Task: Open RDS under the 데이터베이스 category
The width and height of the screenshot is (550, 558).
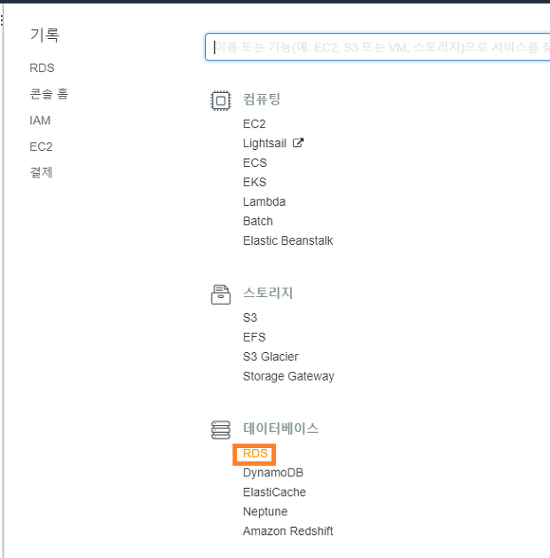Action: point(255,454)
